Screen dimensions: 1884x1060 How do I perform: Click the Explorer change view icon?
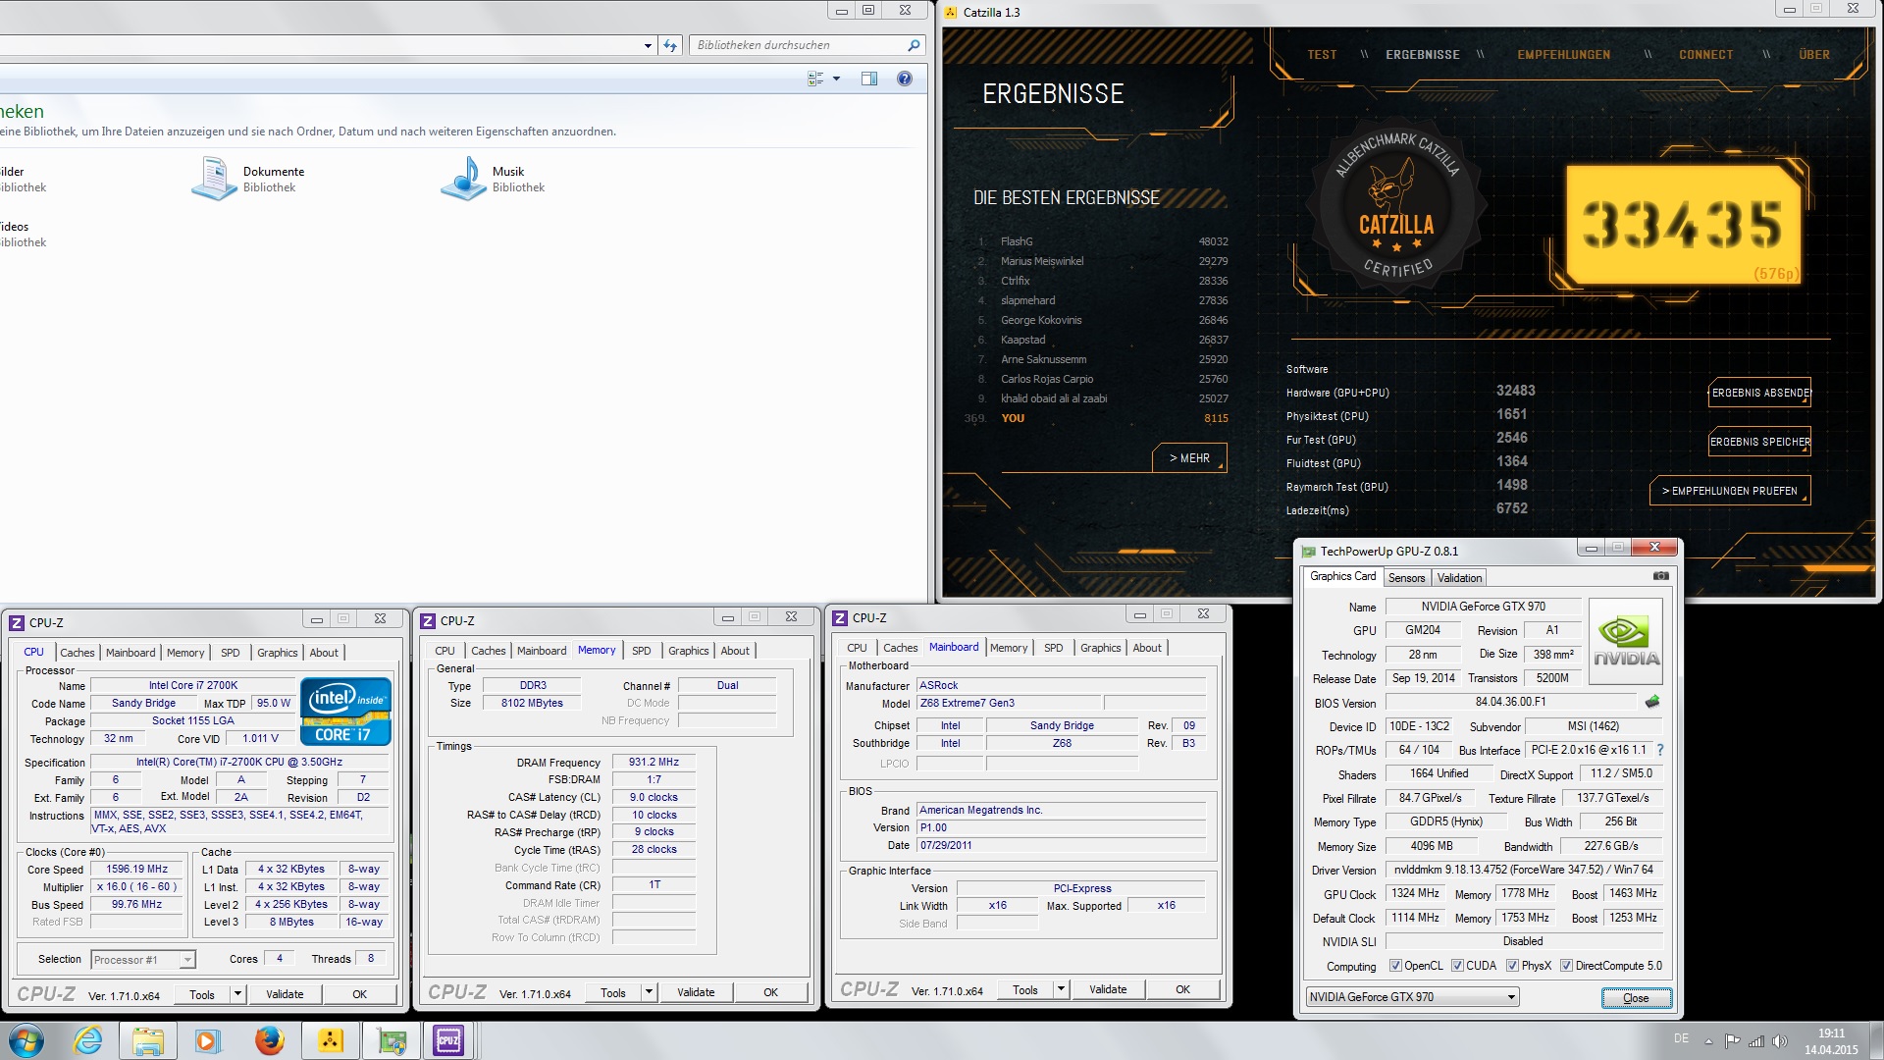pyautogui.click(x=815, y=79)
